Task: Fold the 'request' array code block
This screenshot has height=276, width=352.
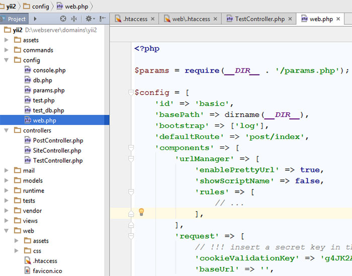Action: [x=131, y=236]
